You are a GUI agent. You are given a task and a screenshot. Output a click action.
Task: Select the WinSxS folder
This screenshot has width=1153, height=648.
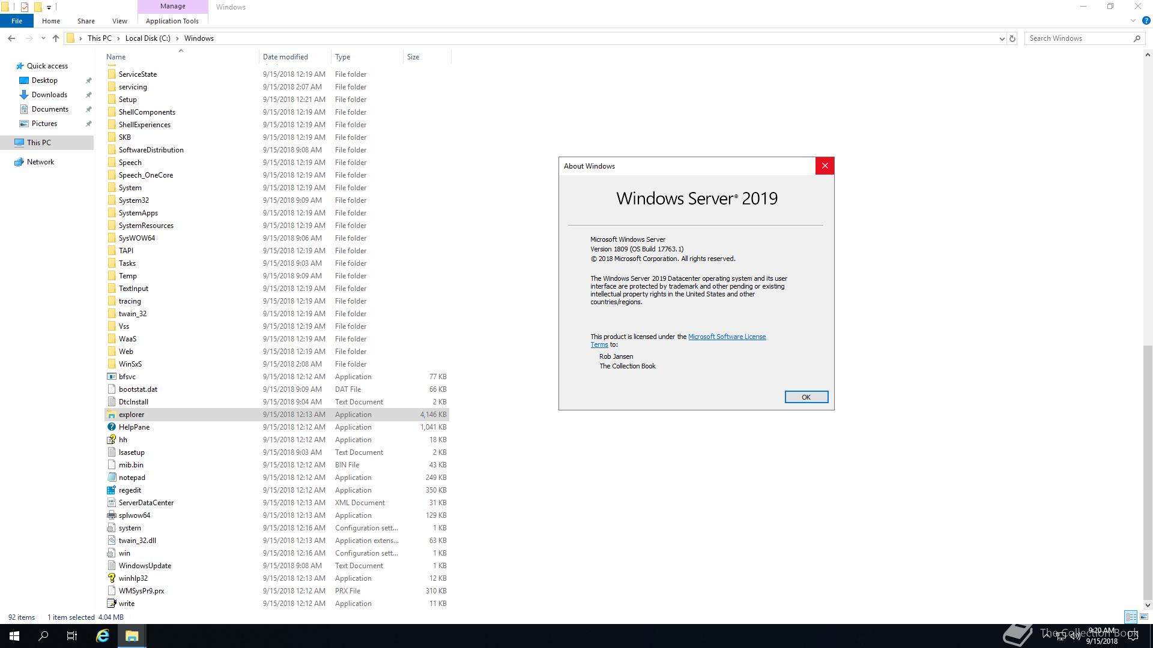pos(277,364)
